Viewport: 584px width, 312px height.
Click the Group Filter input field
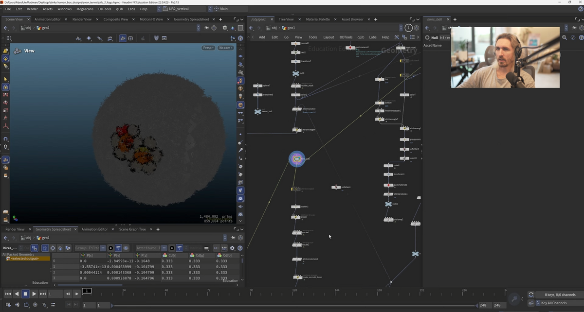(87, 248)
